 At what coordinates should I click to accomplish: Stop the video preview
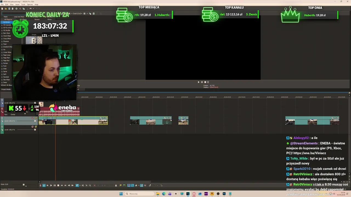point(205,82)
